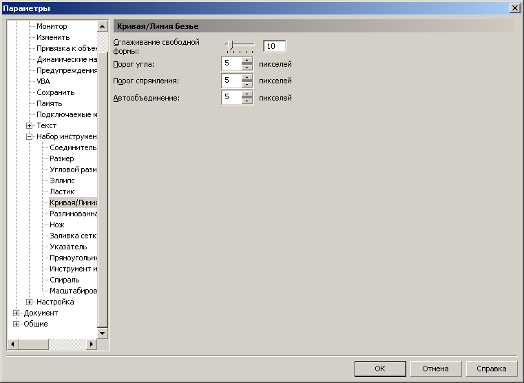Image resolution: width=524 pixels, height=383 pixels.
Task: Click the Порог спрямления value field
Action: 231,81
